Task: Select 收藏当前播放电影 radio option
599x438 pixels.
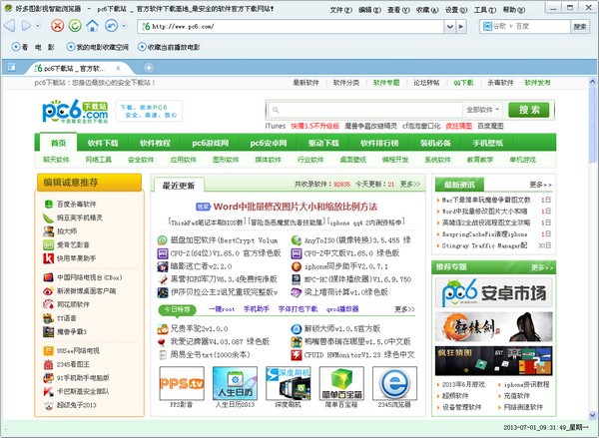Action: click(x=142, y=47)
